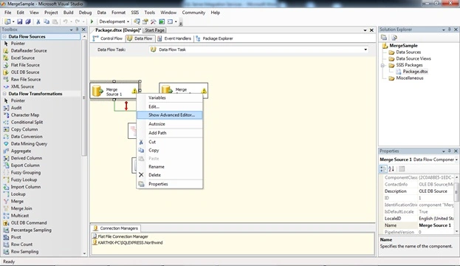The height and width of the screenshot is (266, 460).
Task: Choose Show Advanced Editor from context menu
Action: tap(170, 115)
